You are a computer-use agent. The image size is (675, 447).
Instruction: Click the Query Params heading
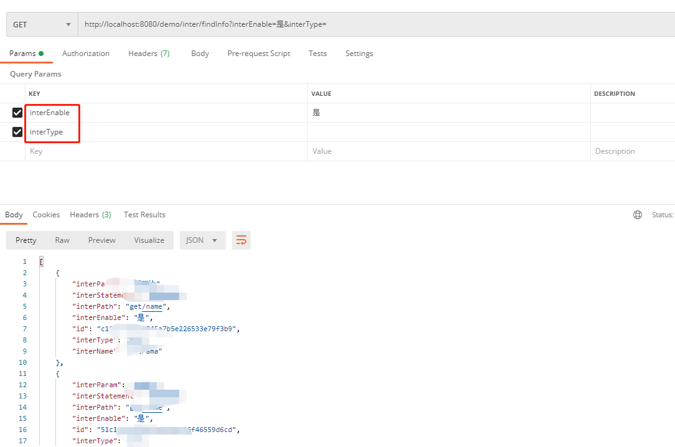(35, 74)
